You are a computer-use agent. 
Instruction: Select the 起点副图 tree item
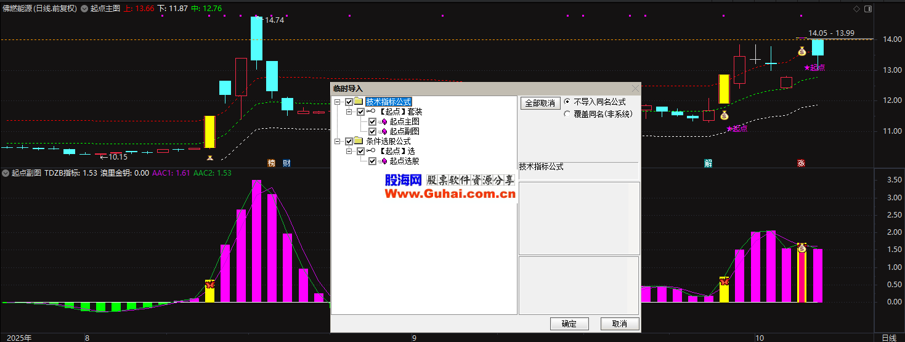[x=404, y=131]
